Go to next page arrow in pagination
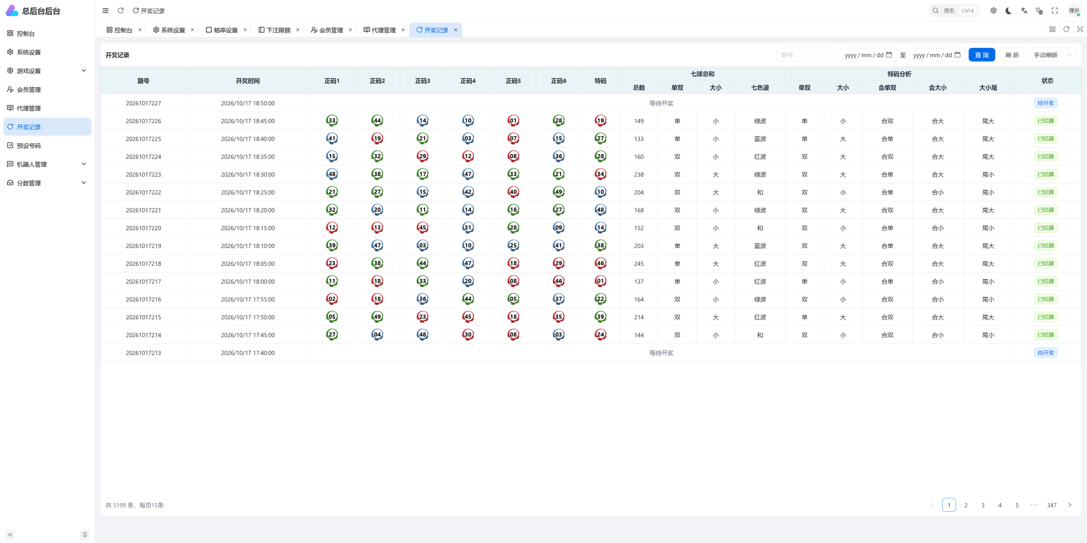1087x543 pixels. [x=1070, y=505]
